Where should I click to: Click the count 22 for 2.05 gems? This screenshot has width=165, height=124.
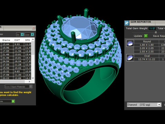point(163,48)
